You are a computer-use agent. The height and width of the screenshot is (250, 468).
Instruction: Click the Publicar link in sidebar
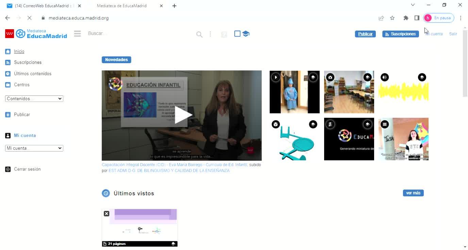[22, 115]
